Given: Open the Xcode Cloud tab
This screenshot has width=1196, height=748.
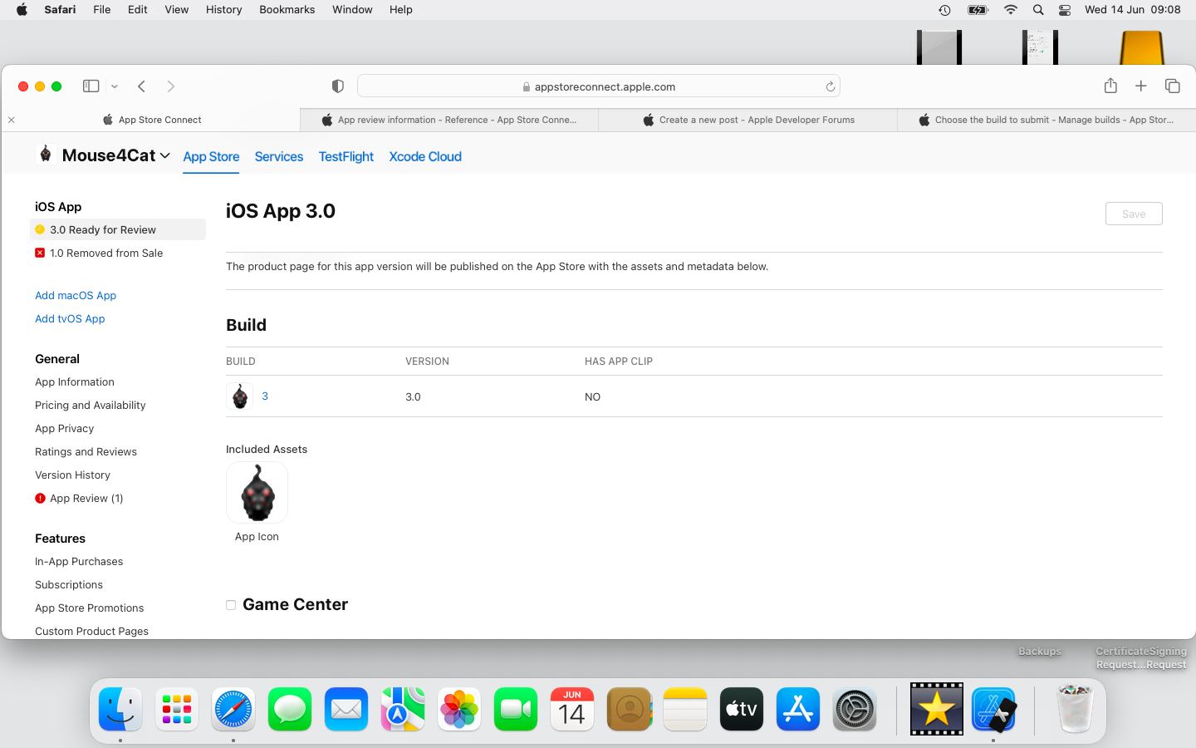Looking at the screenshot, I should coord(425,156).
